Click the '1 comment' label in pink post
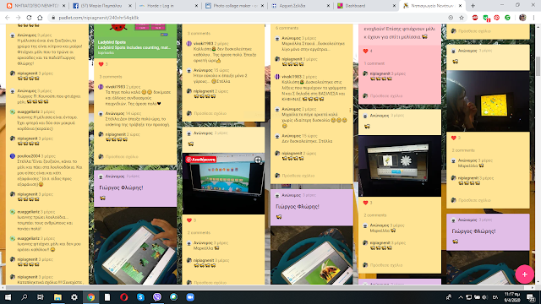The image size is (541, 304). click(x=374, y=63)
